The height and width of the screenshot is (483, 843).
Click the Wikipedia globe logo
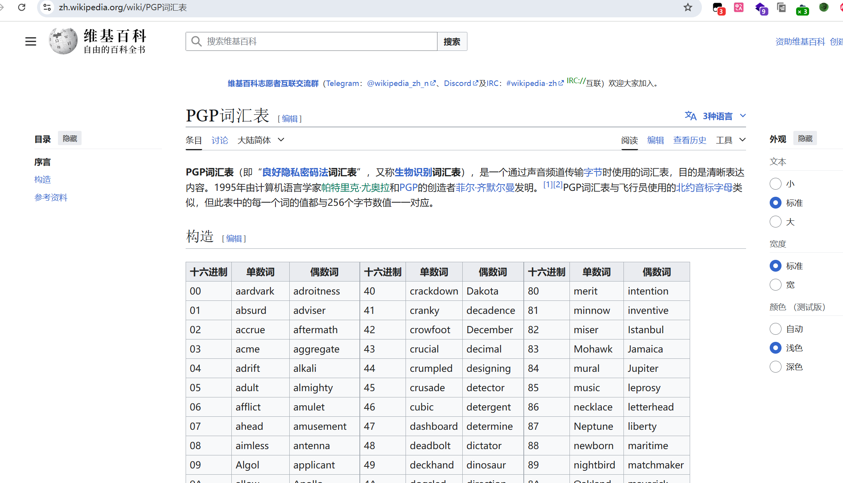tap(63, 41)
